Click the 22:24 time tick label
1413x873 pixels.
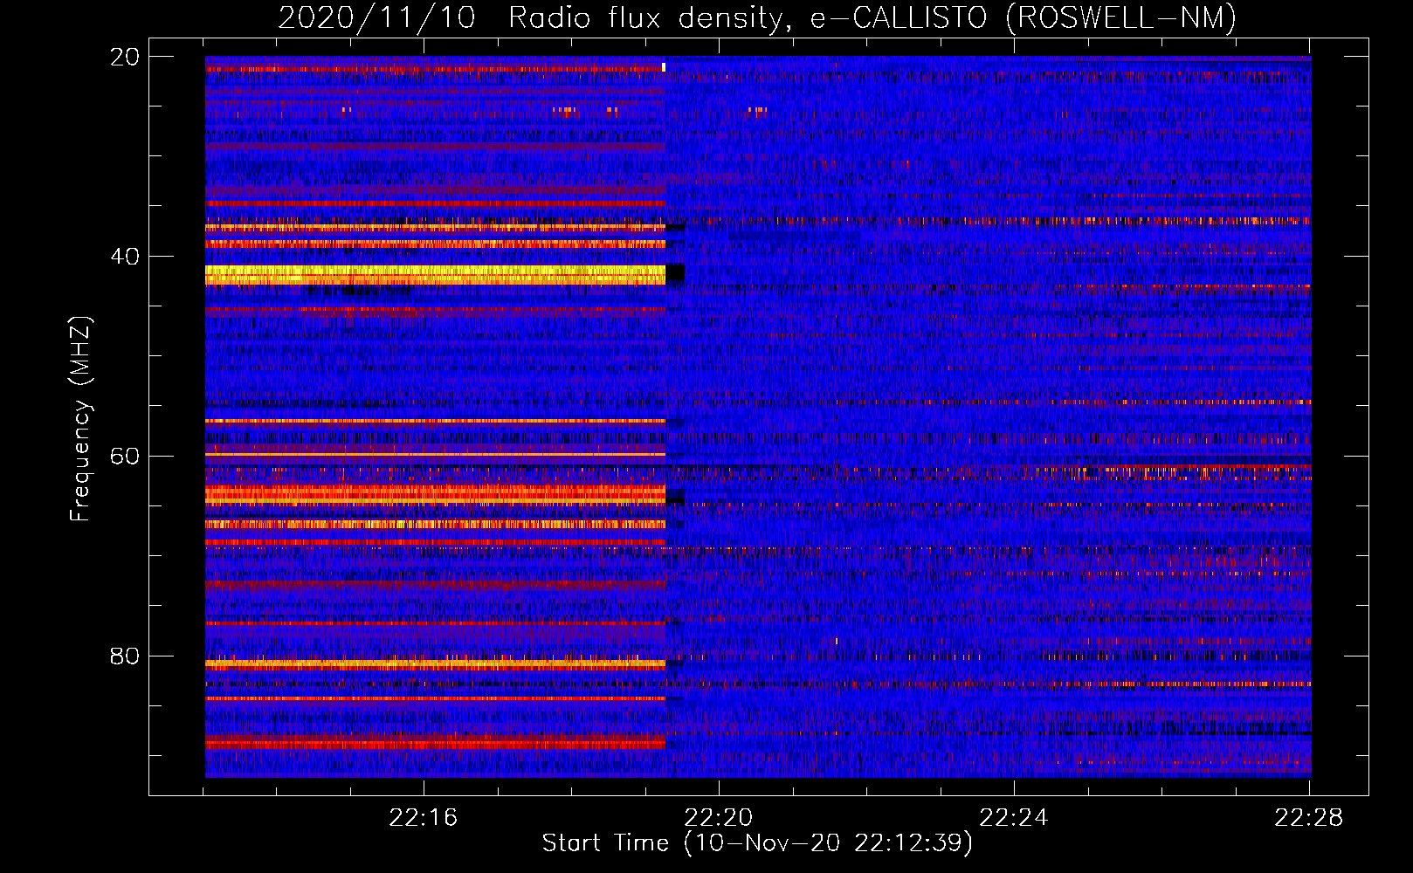(1014, 818)
